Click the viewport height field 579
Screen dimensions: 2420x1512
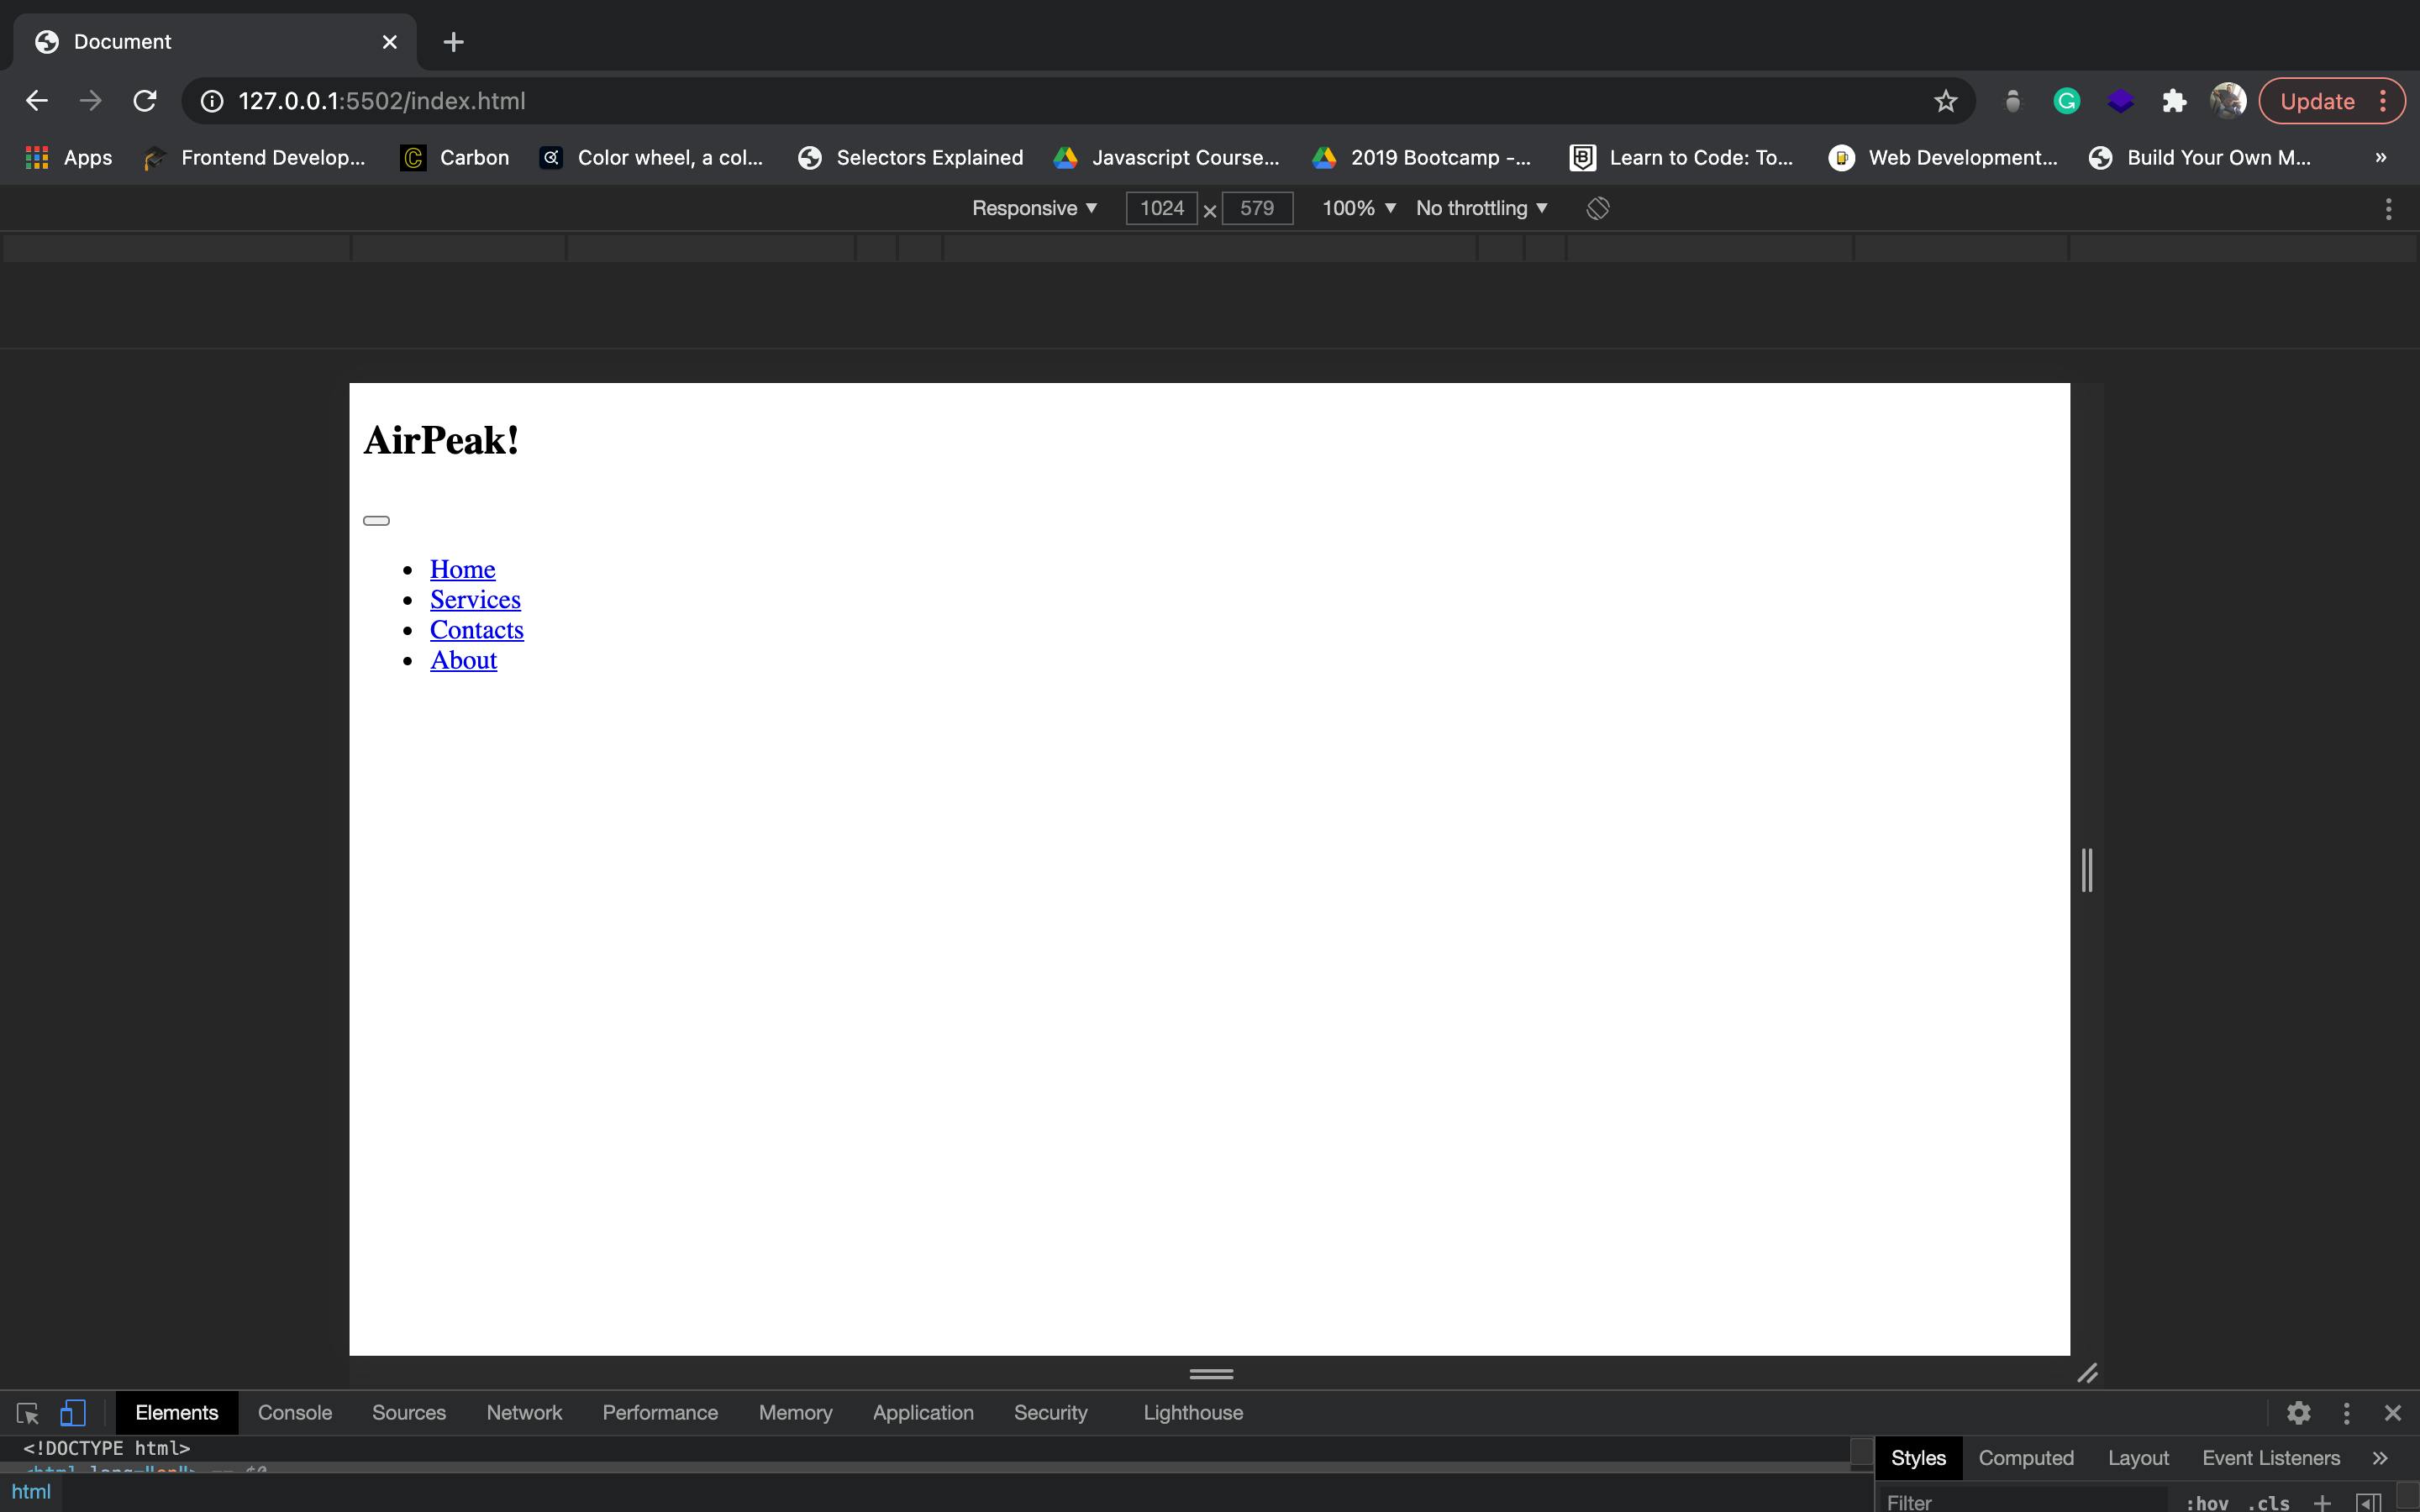coord(1257,208)
